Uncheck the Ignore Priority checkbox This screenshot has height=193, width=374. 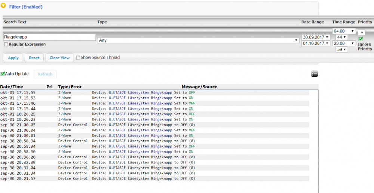point(361,39)
